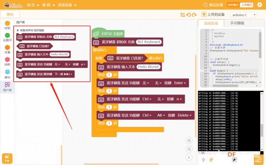266x165 pixels.
Task: Switch to 上传模式 mode
Action: 246,5
